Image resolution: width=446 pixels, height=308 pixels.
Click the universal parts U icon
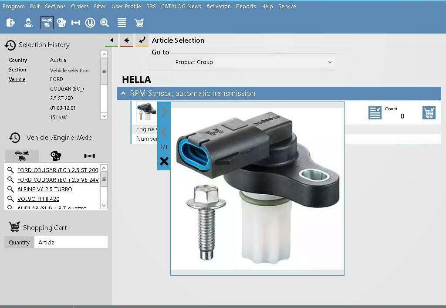pyautogui.click(x=90, y=23)
